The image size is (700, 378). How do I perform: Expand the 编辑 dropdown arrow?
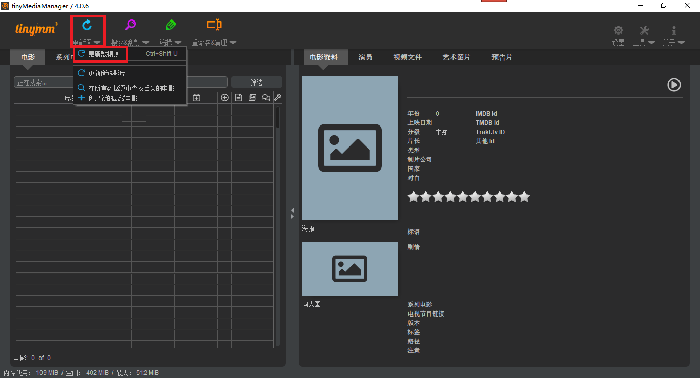point(178,43)
